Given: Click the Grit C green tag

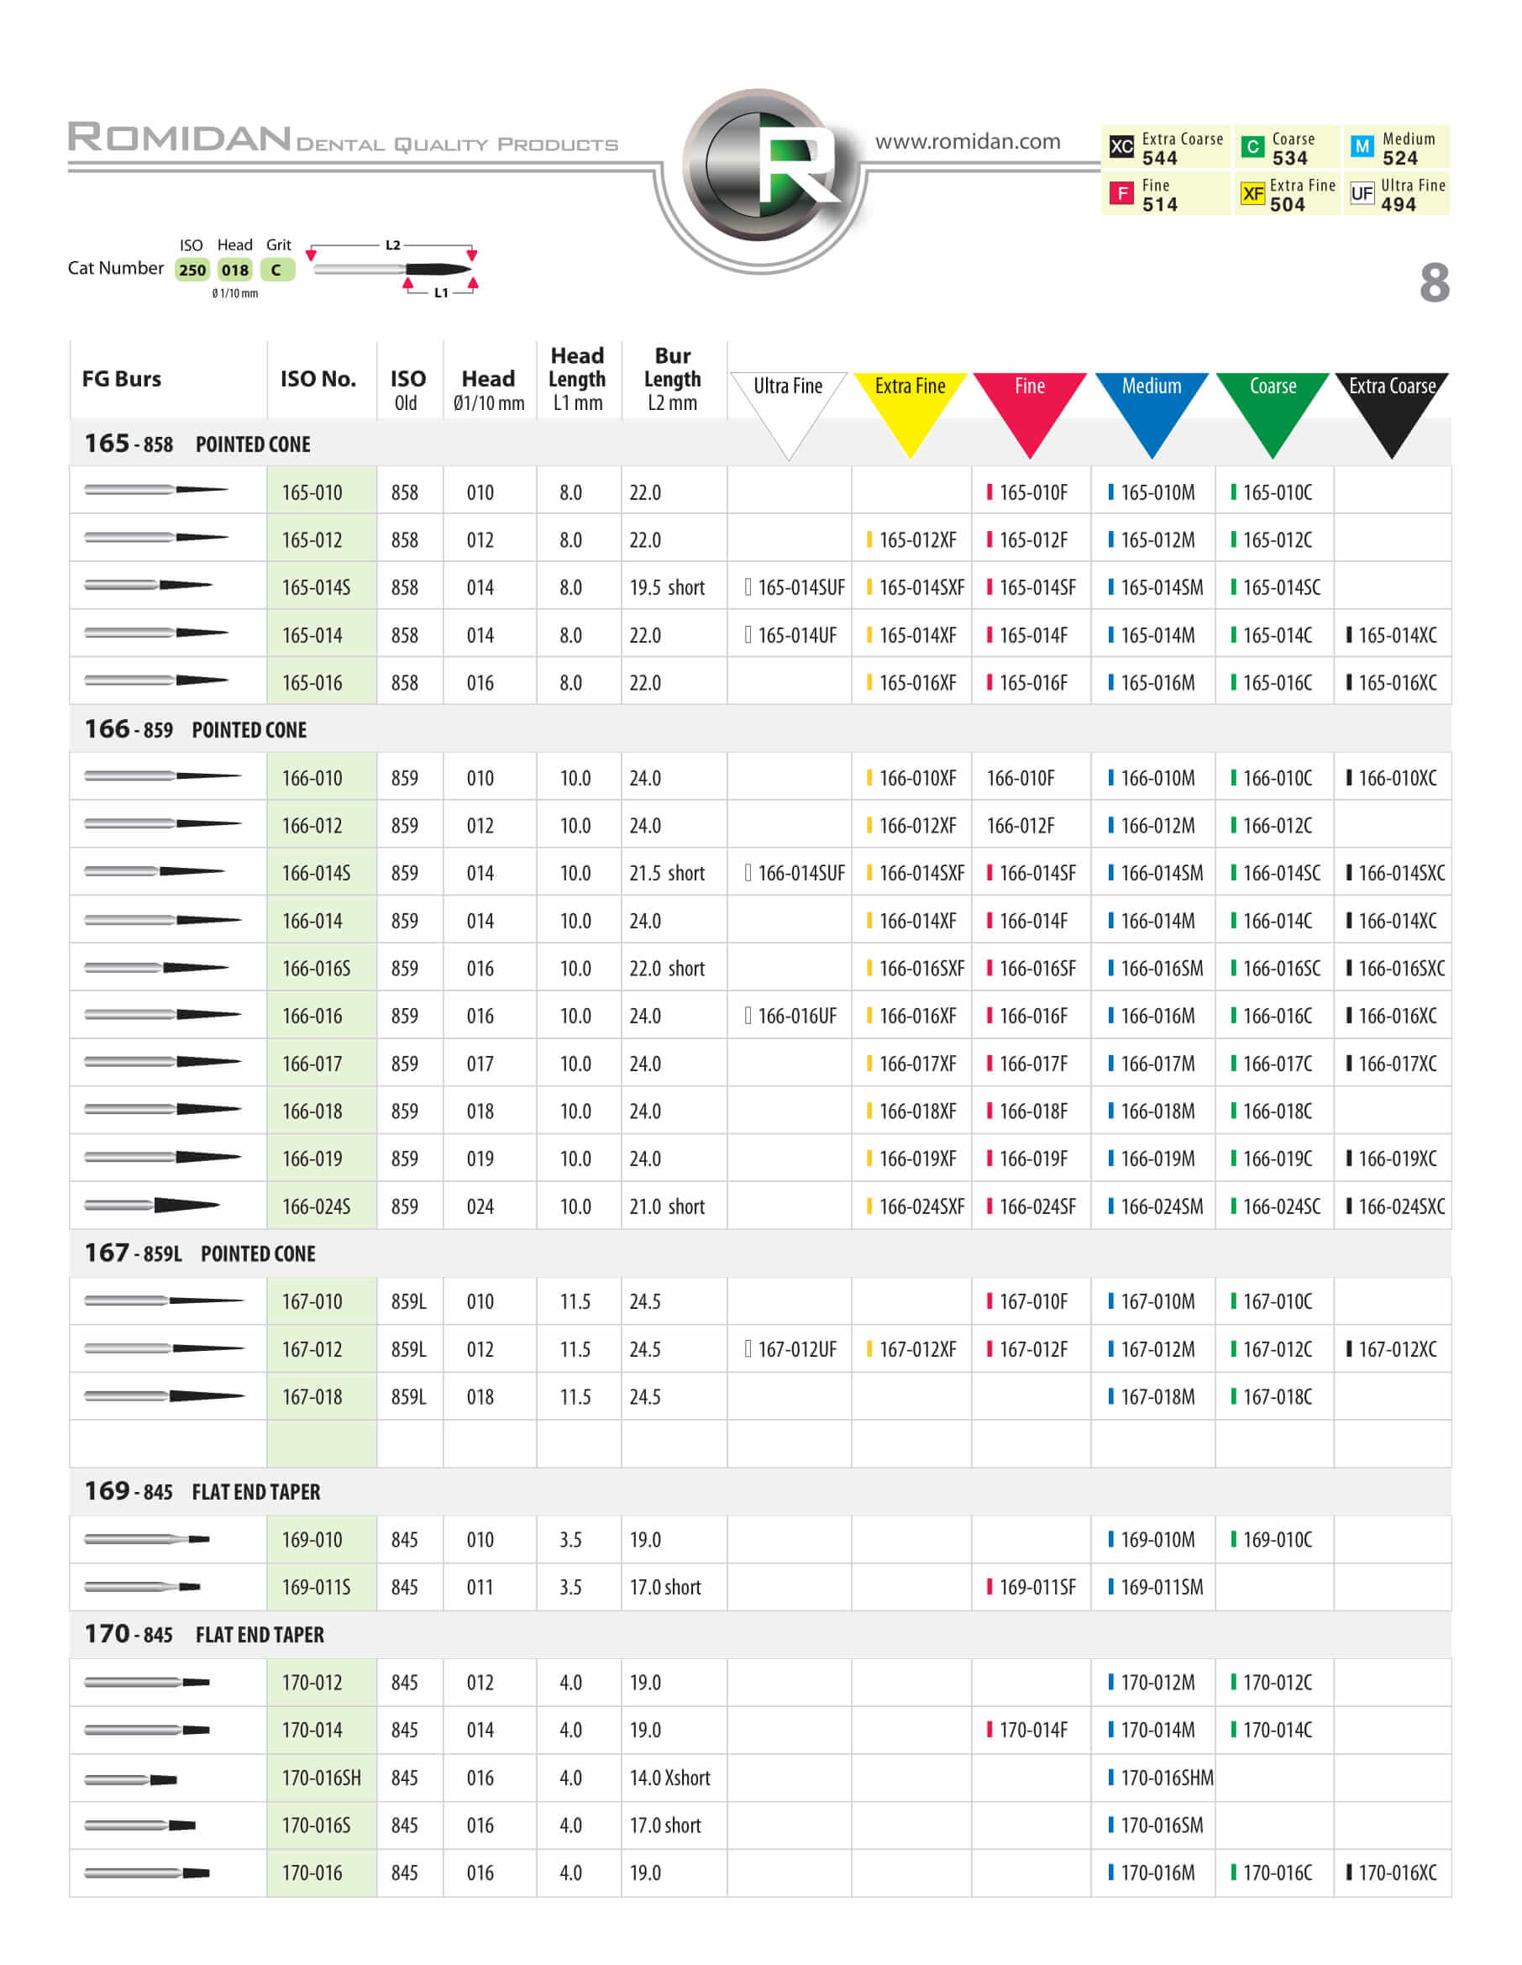Looking at the screenshot, I should click(x=277, y=270).
